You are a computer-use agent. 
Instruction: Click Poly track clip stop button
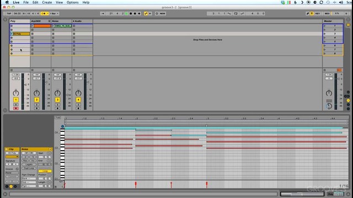12,70
